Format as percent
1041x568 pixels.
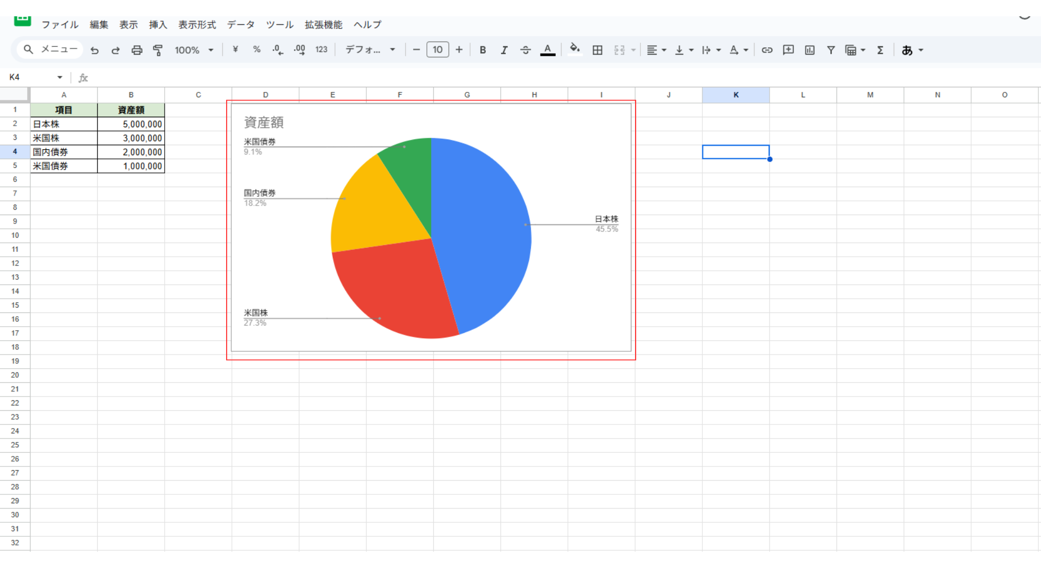(x=257, y=50)
